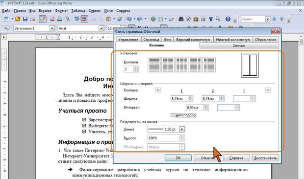Click the Print document icon

click(x=60, y=19)
